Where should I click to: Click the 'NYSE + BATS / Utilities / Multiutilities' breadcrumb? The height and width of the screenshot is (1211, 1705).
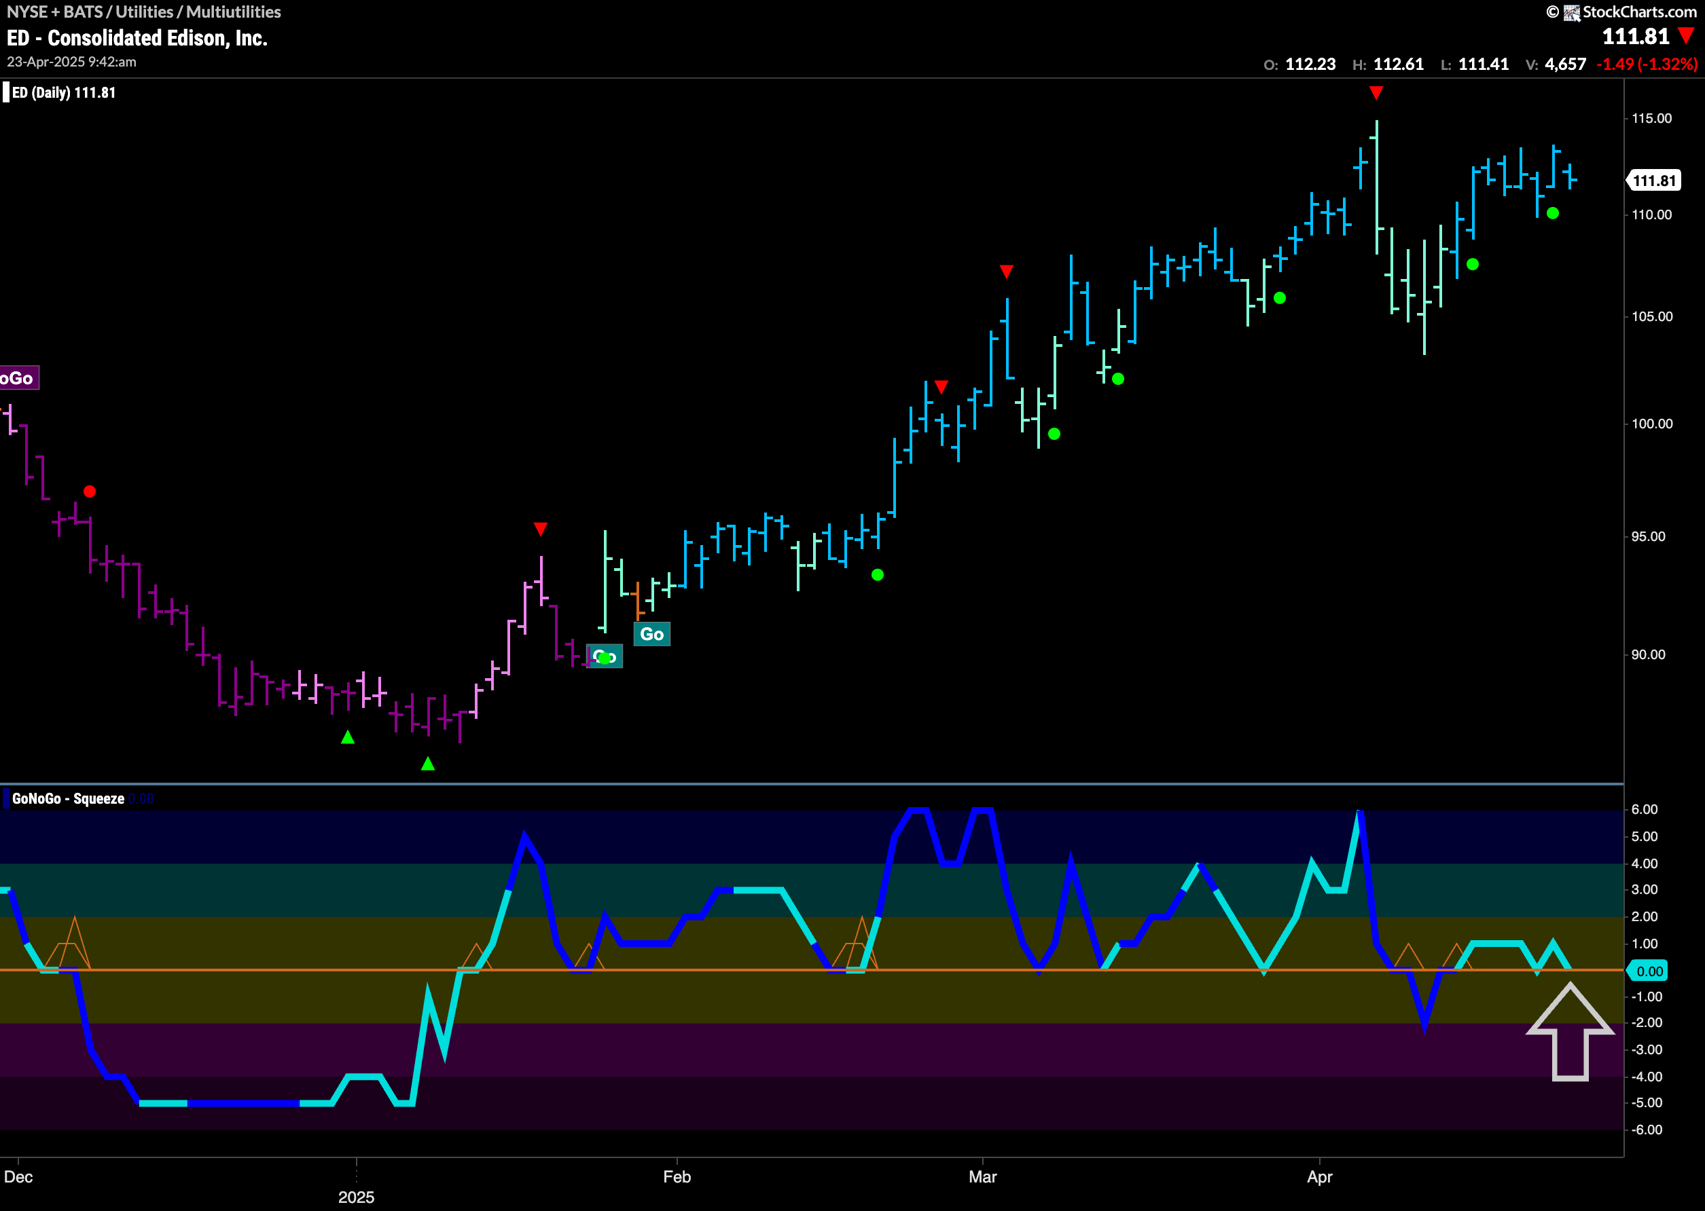[x=144, y=12]
